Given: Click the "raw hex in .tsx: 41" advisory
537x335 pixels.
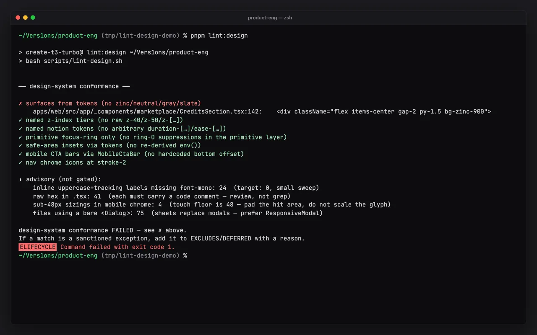Looking at the screenshot, I should pos(162,196).
